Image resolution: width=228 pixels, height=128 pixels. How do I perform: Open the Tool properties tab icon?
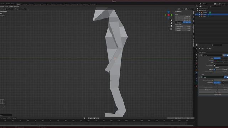coord(196,49)
